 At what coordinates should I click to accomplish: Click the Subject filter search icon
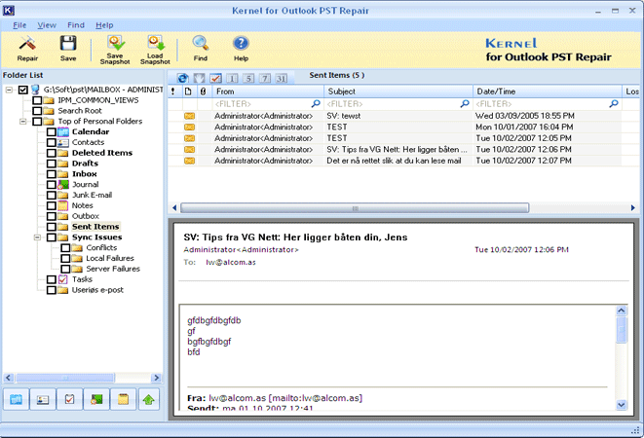465,103
